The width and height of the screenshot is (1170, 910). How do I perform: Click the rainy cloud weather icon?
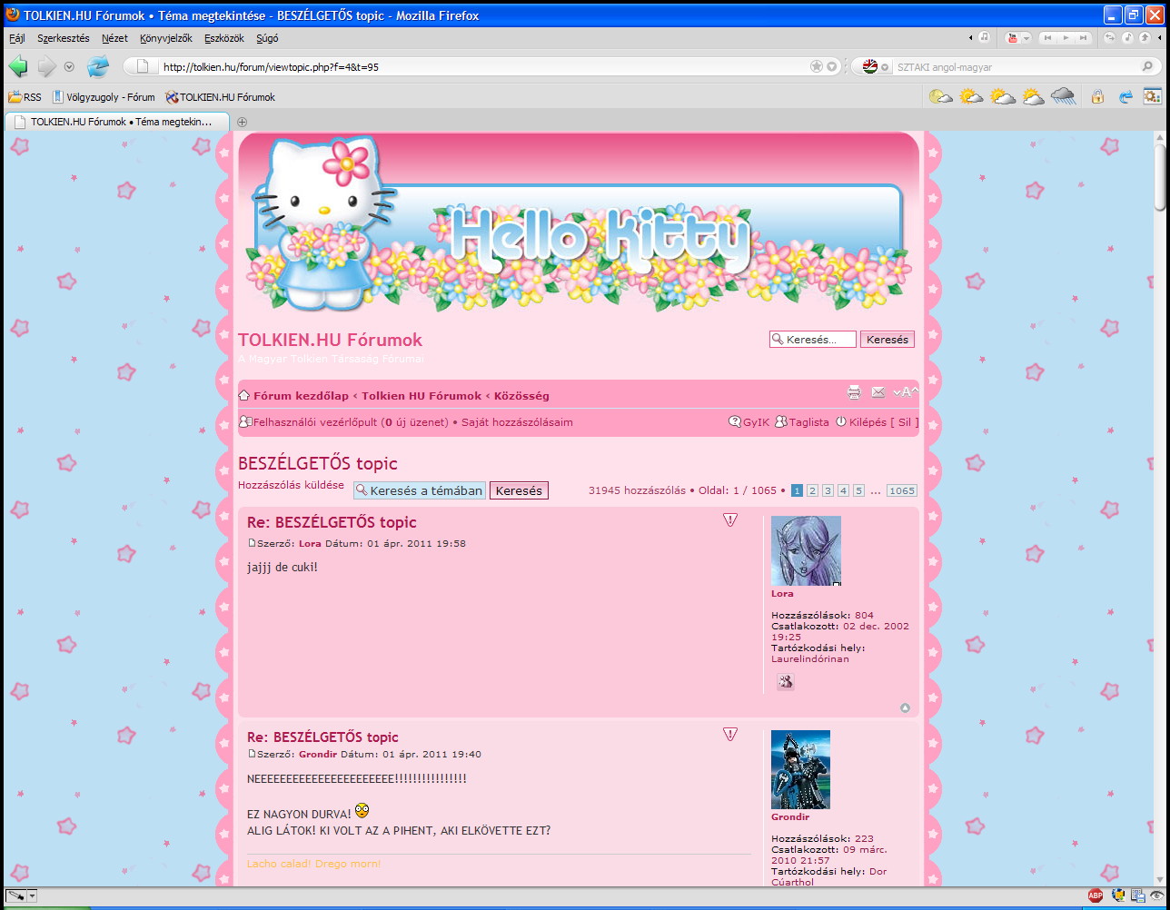tap(1063, 96)
